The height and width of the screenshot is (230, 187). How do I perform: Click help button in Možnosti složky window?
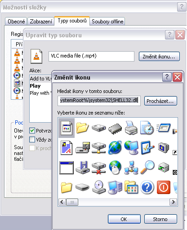(x=182, y=7)
